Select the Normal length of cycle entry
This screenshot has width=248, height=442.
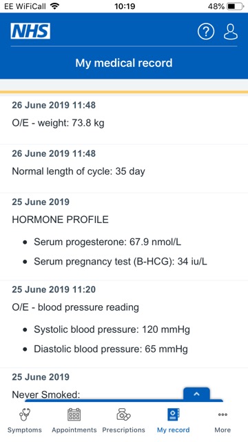pyautogui.click(x=124, y=169)
